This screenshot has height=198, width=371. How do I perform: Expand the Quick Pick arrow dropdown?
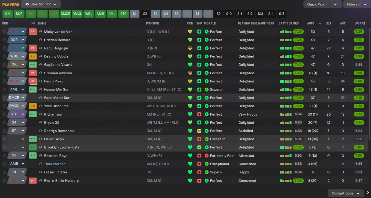(x=335, y=4)
